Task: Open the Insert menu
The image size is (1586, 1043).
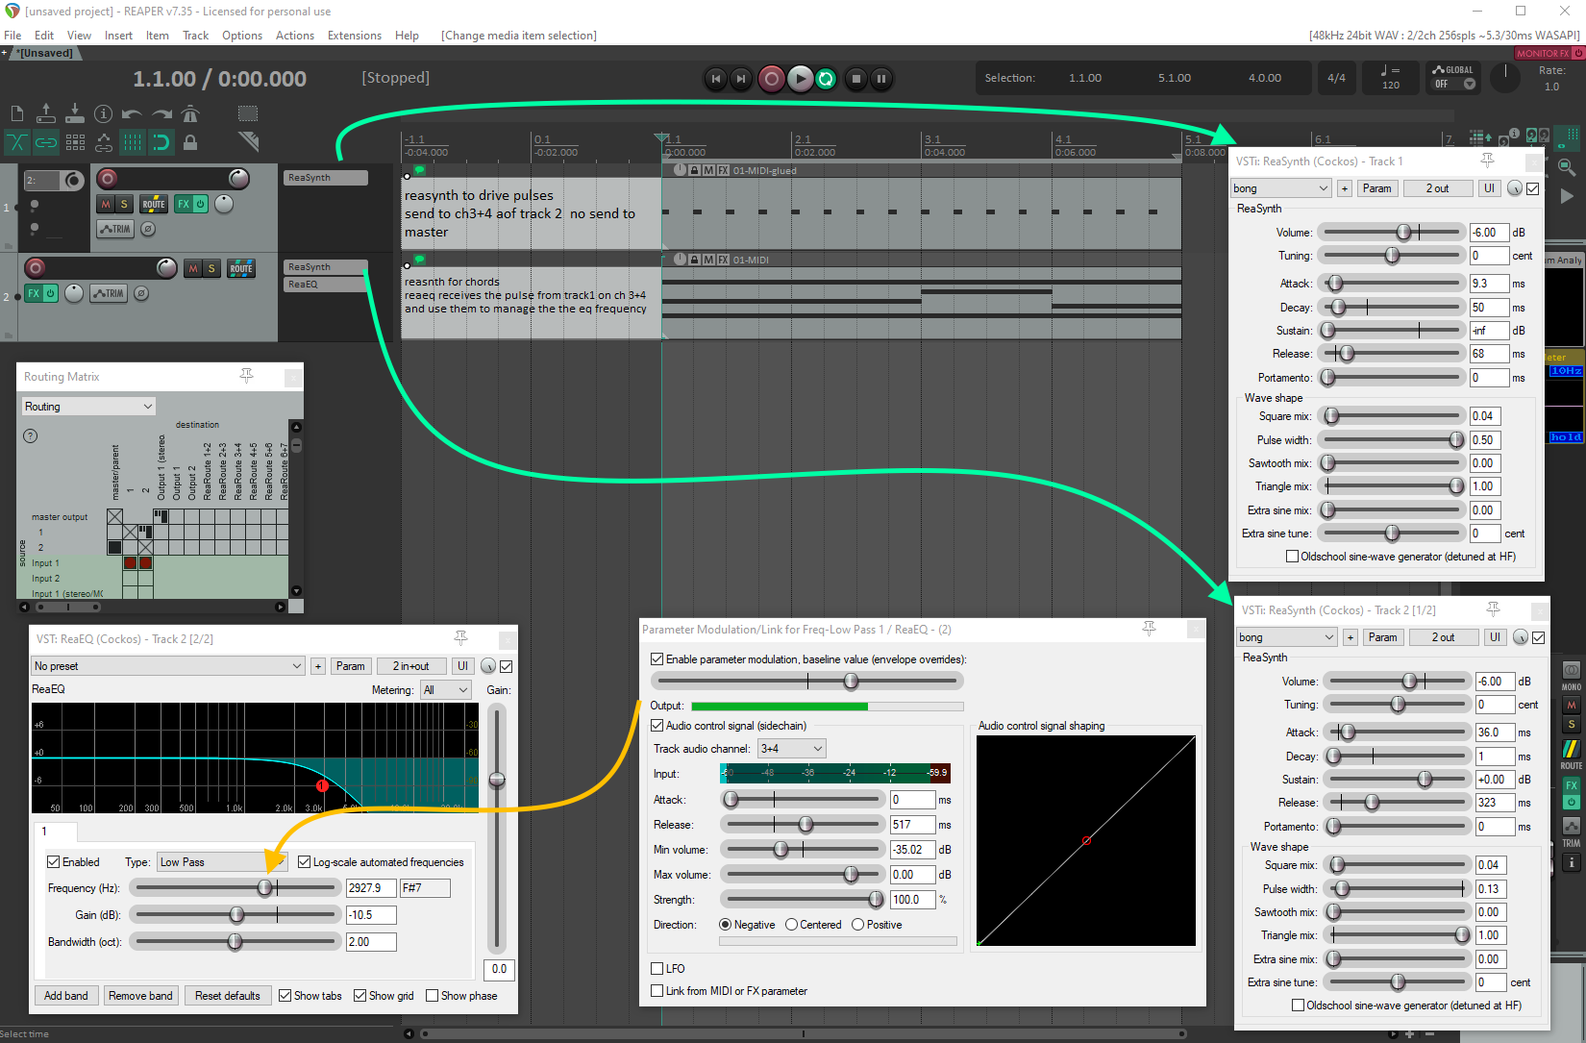Action: point(118,36)
